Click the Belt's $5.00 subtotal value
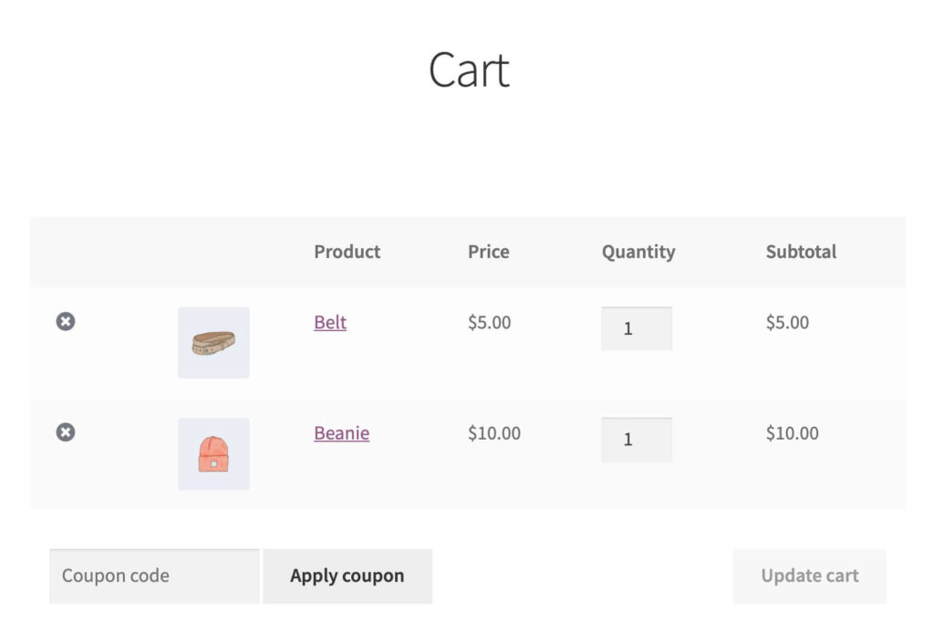This screenshot has height=633, width=934. click(x=787, y=322)
